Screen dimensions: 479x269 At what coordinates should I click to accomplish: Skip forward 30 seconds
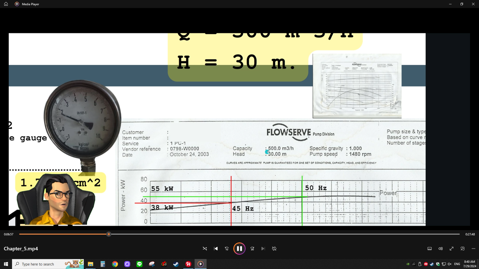tap(252, 248)
